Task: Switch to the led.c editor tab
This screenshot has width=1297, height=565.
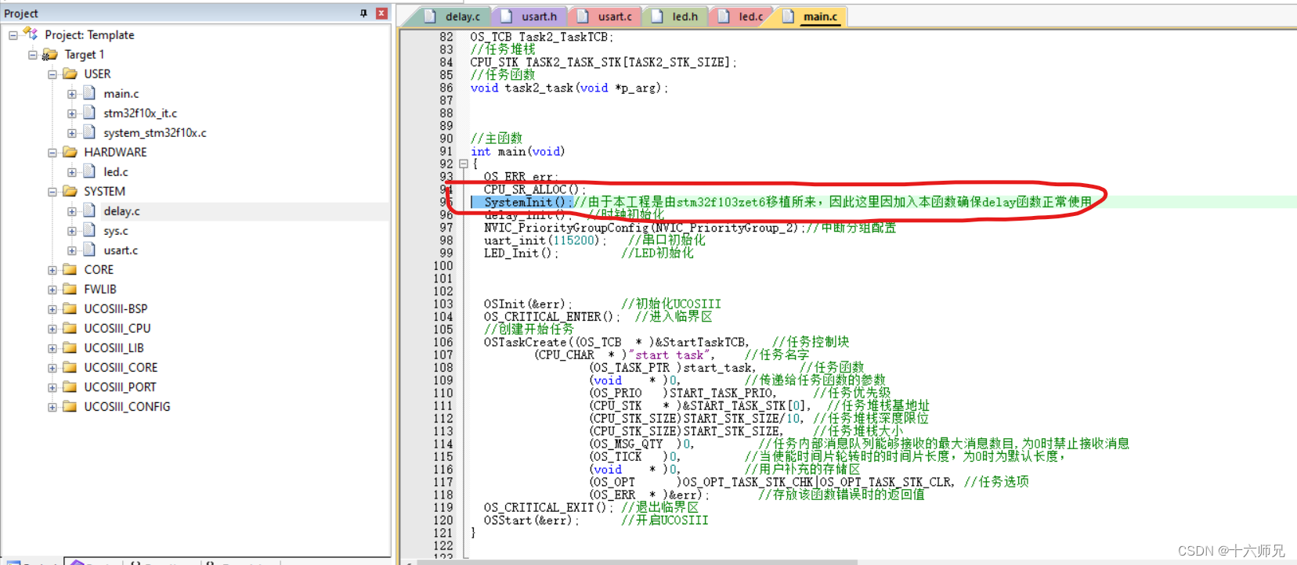Action: point(742,16)
